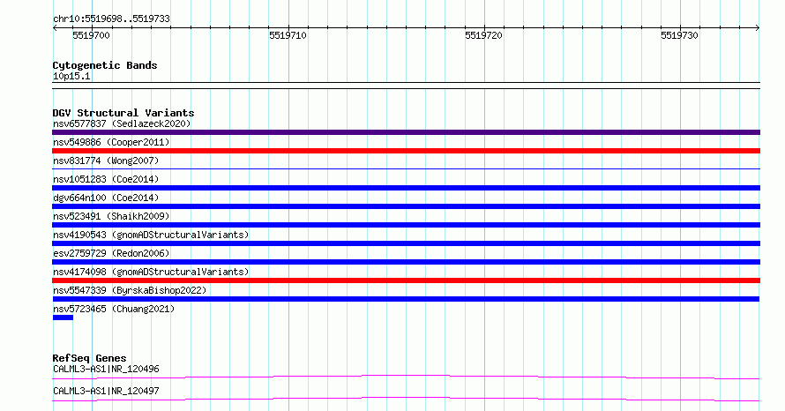Click ruler position 5519710
The height and width of the screenshot is (411, 785).
pyautogui.click(x=288, y=35)
